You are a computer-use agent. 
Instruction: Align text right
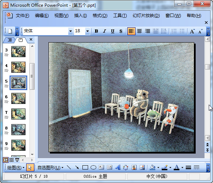click(x=148, y=31)
